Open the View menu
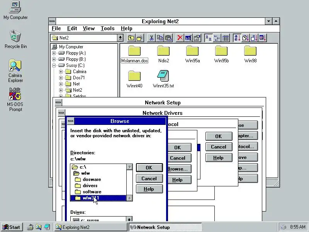 tap(89, 28)
